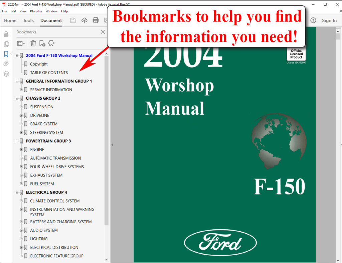342x263 pixels.
Task: Expand the ENGINE bookmark
Action: (21, 149)
